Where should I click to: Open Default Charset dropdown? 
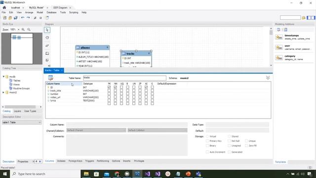(96, 130)
